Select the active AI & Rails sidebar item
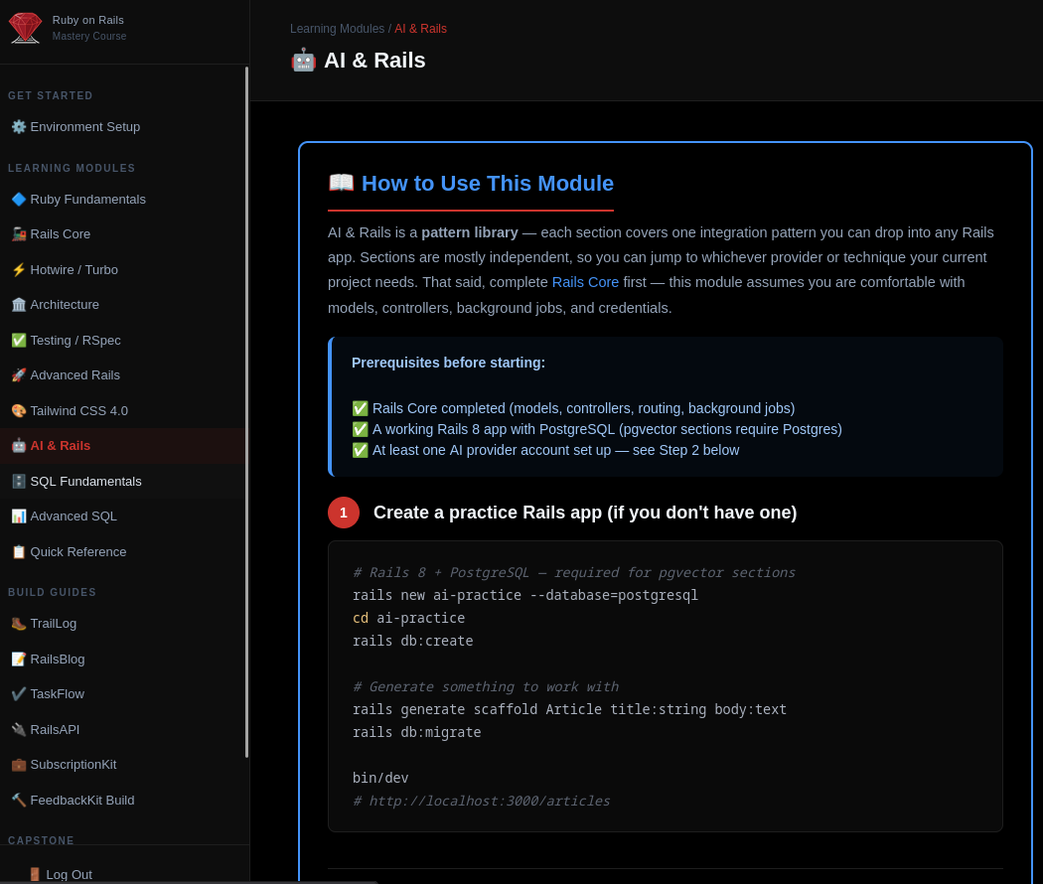Image resolution: width=1043 pixels, height=884 pixels. (x=122, y=446)
